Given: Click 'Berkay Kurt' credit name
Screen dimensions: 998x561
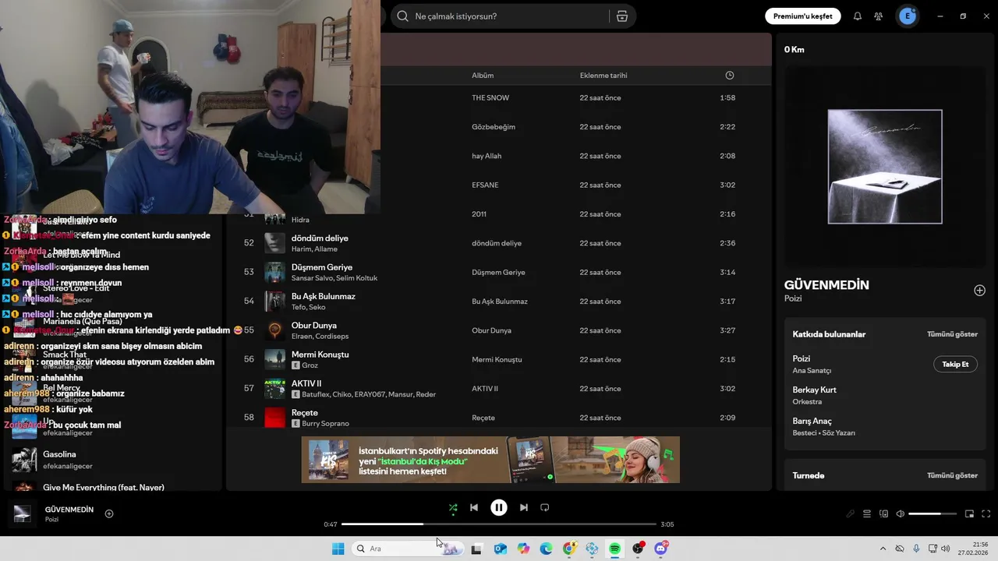Looking at the screenshot, I should (x=814, y=390).
